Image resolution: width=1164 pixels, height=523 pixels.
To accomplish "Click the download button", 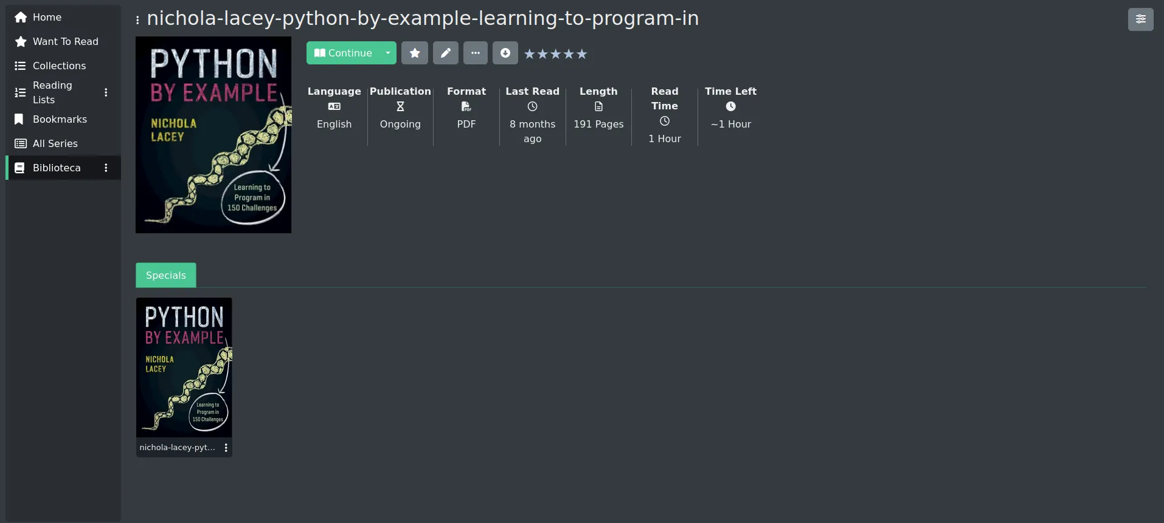I will 505,53.
